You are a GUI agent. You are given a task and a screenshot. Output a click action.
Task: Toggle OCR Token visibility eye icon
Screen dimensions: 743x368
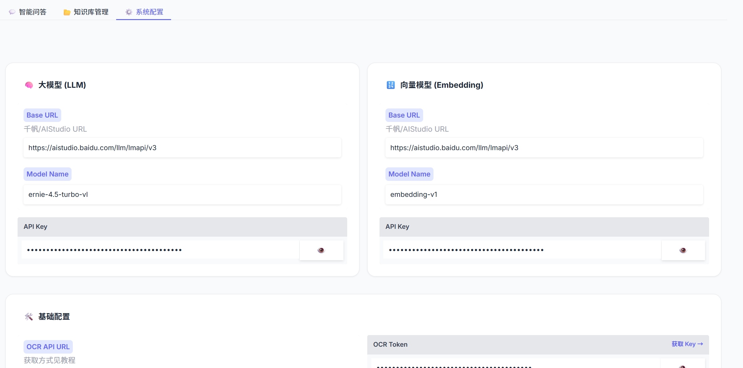click(x=682, y=365)
